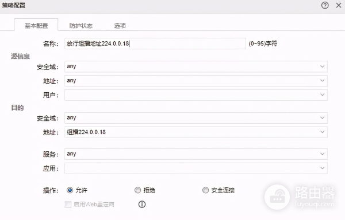345x220 pixels.
Task: Click the 名称 input field
Action: [x=155, y=44]
